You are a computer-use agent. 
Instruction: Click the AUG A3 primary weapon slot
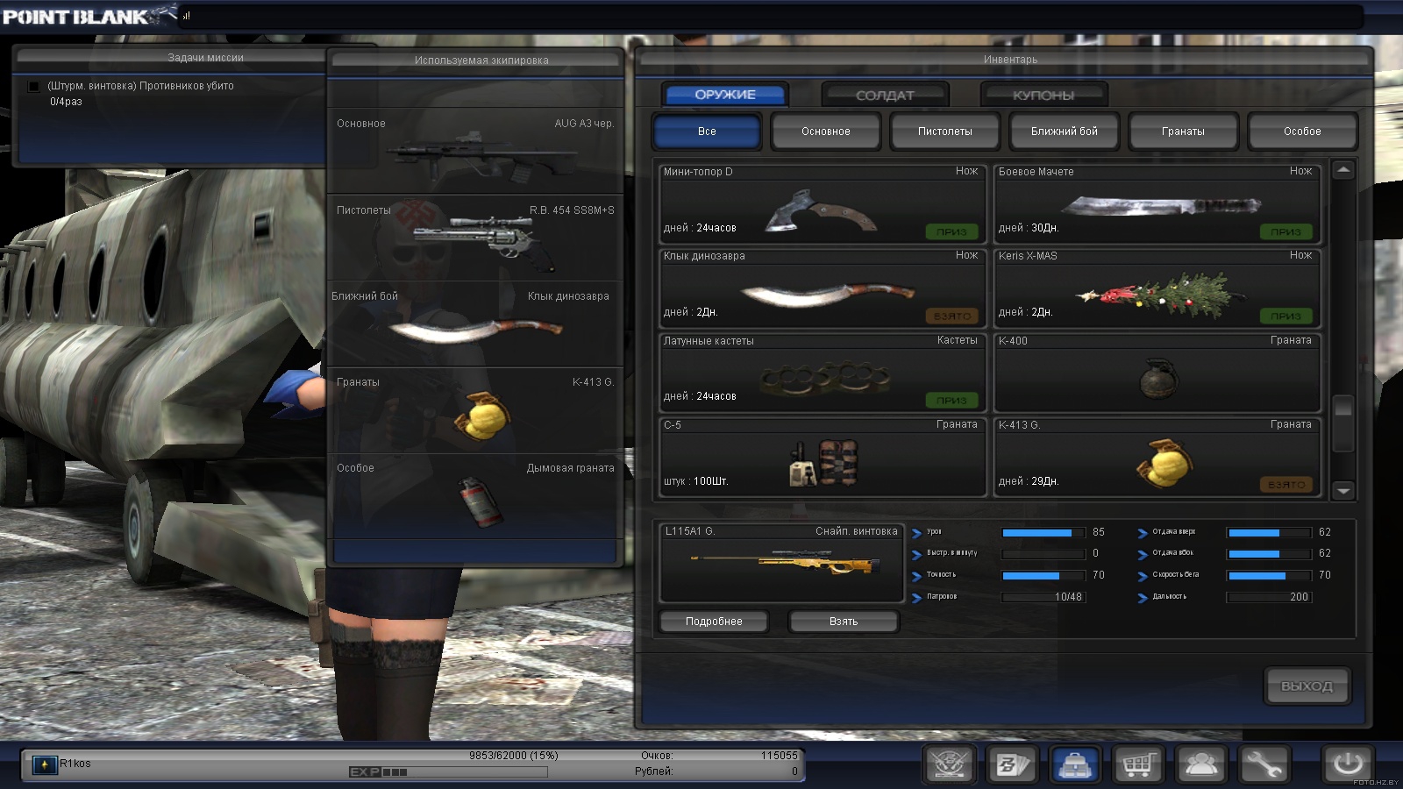pyautogui.click(x=474, y=150)
